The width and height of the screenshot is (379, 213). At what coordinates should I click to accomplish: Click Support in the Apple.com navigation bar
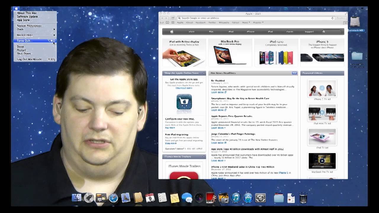coord(308,31)
